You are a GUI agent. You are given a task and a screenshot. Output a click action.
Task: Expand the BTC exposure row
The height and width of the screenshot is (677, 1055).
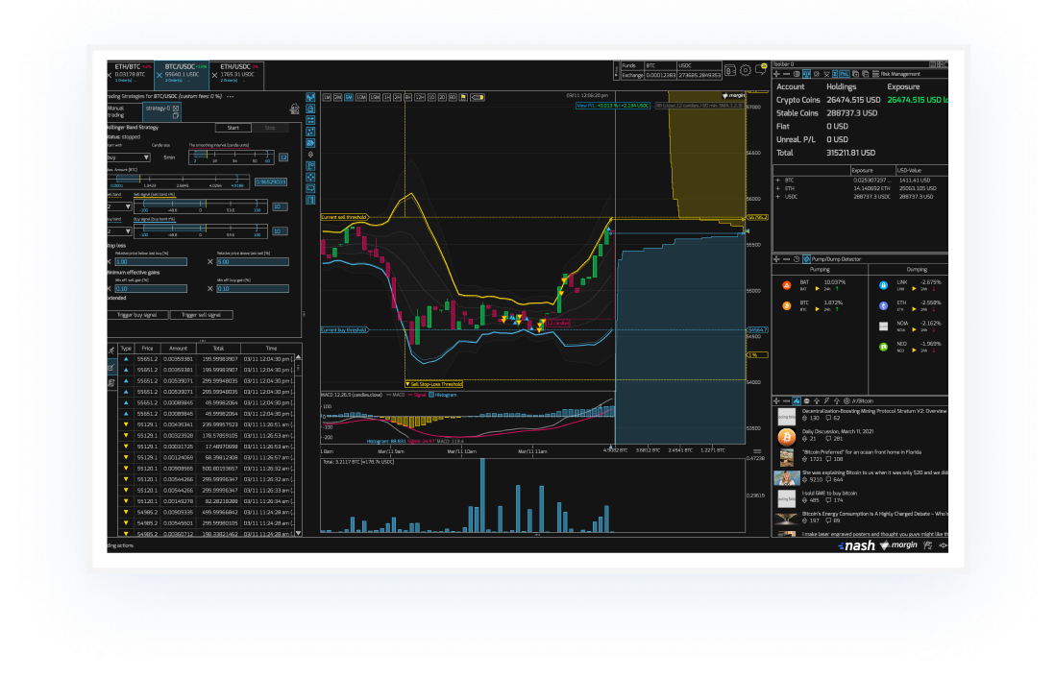click(777, 181)
